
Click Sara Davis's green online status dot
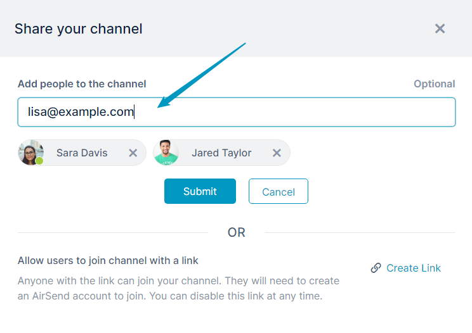(x=39, y=161)
